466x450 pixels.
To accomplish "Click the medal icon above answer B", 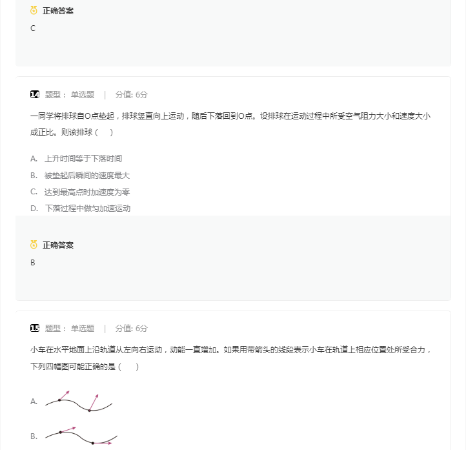I will [34, 245].
